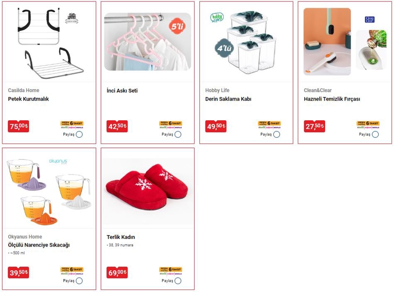Open the pink pearl hangers image
Screen dimensions: 394x292
point(147,42)
